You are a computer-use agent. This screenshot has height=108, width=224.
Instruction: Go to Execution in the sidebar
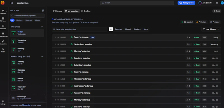click(3, 27)
